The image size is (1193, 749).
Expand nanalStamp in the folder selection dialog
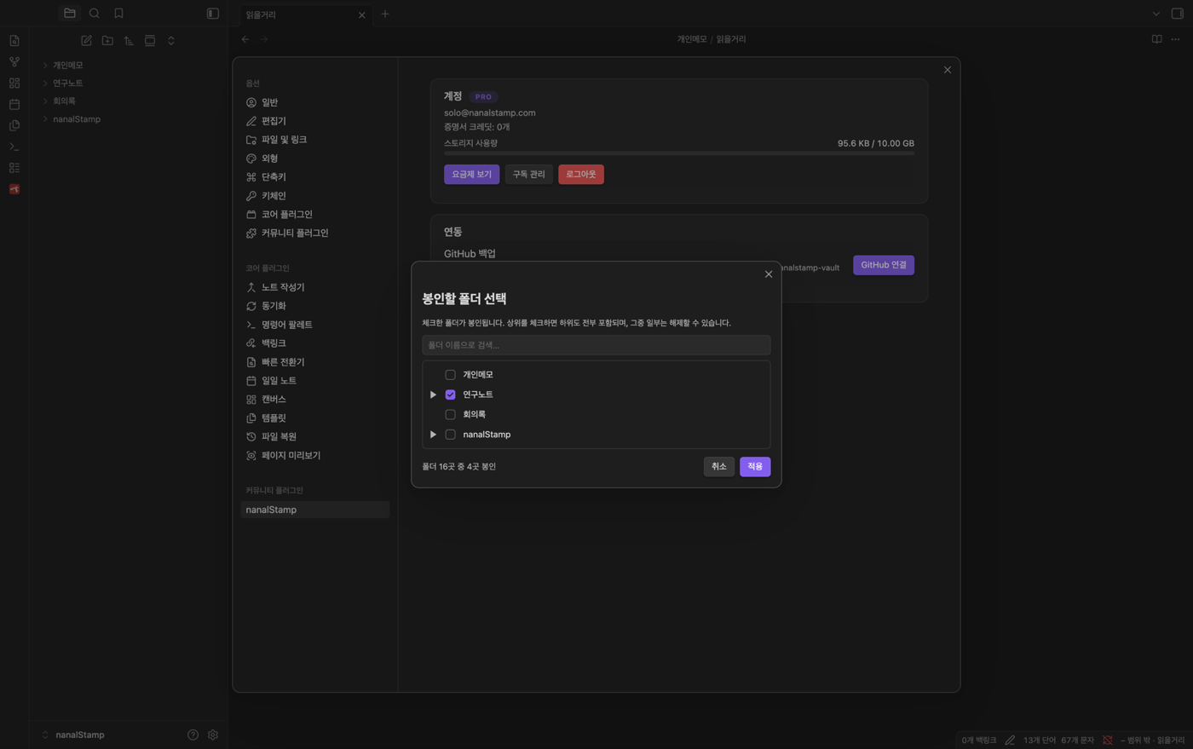coord(434,435)
